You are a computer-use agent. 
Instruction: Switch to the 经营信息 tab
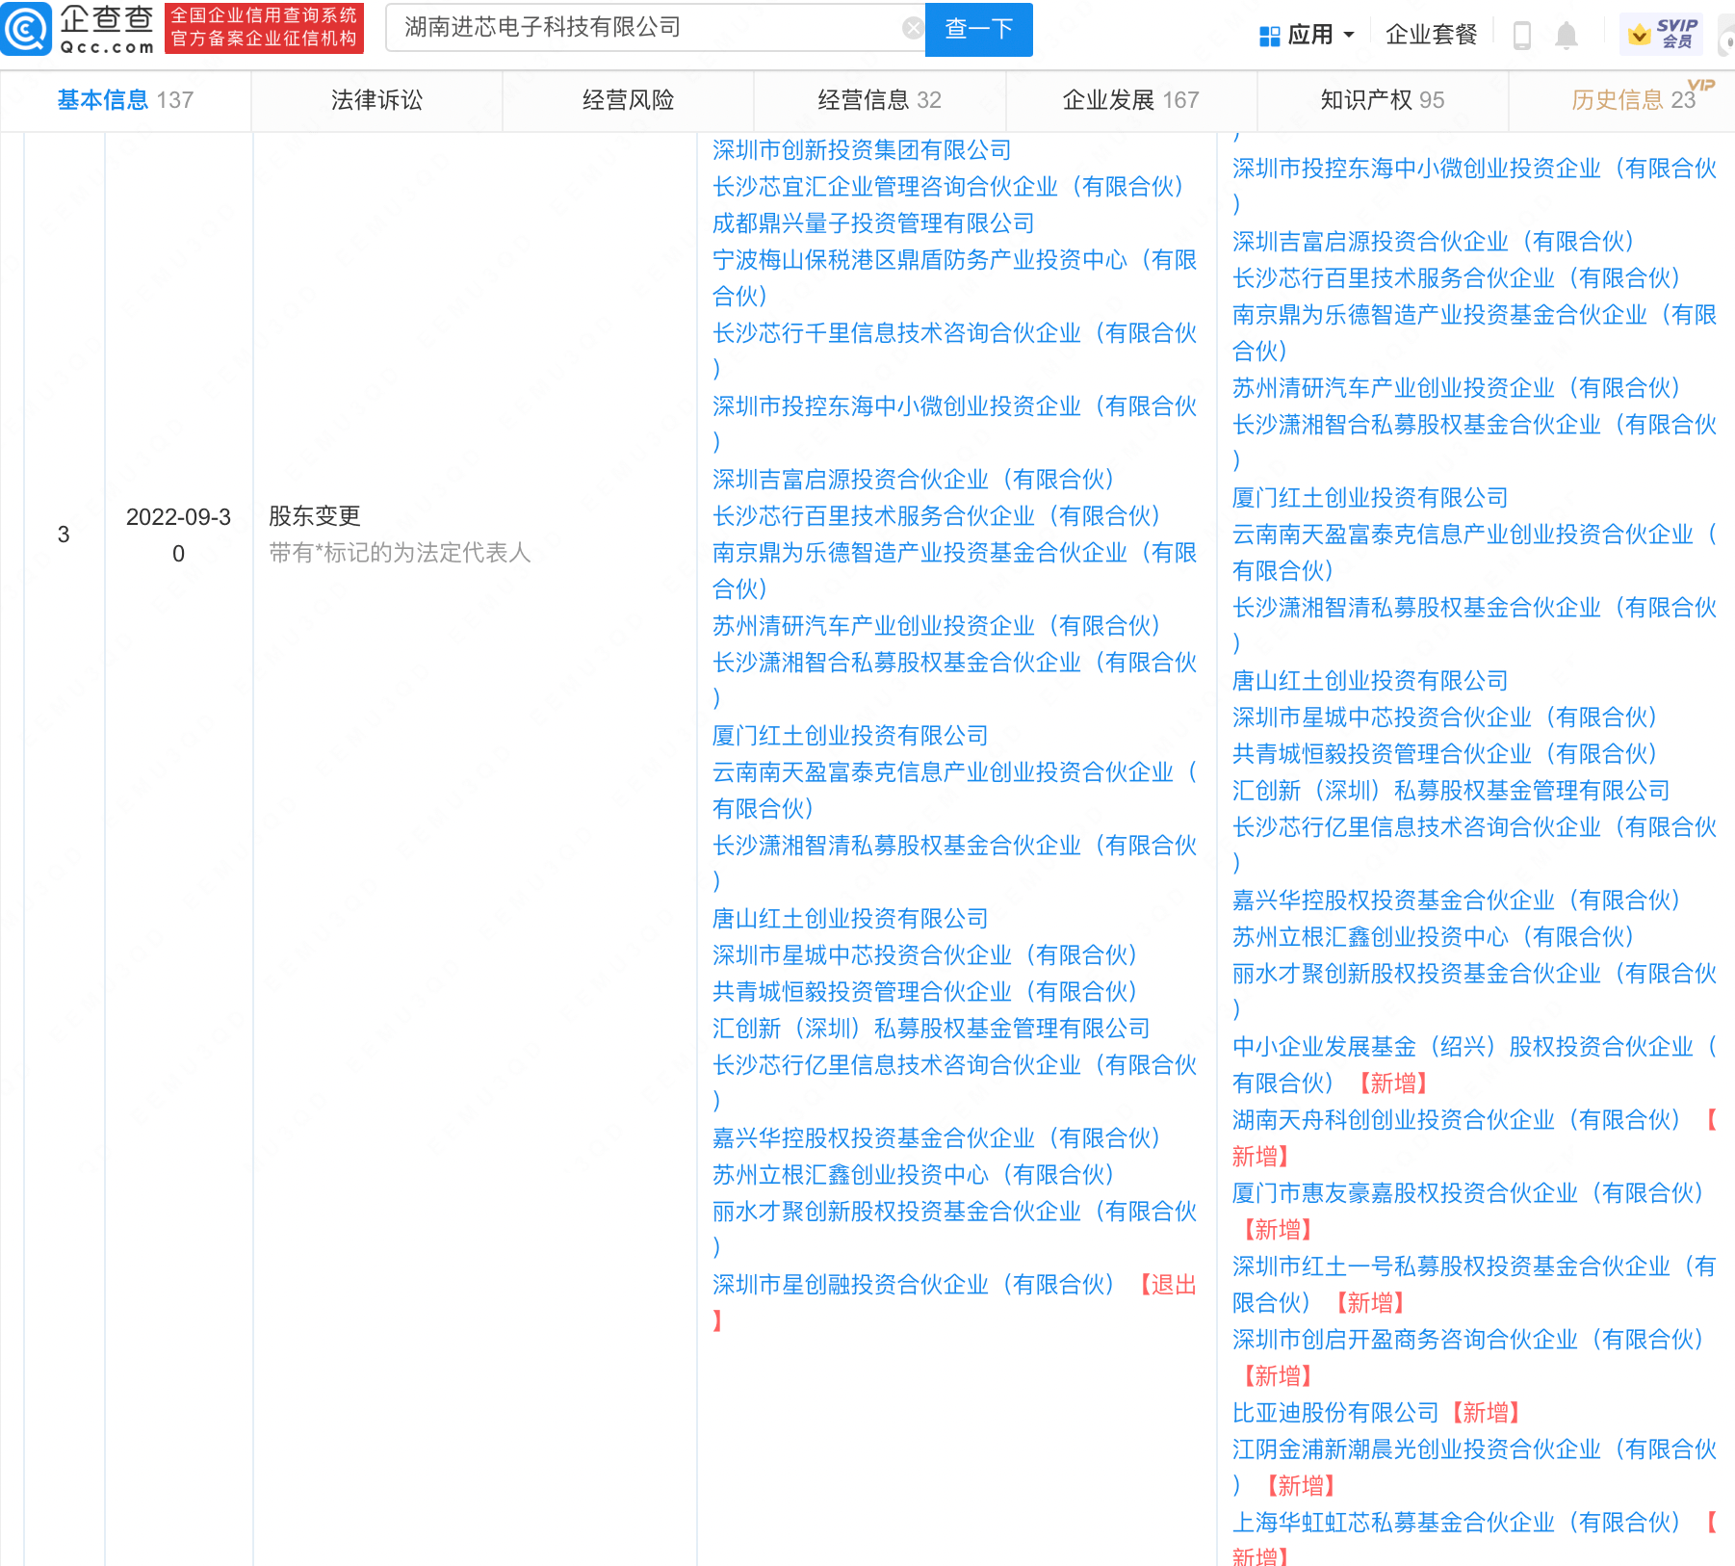tap(879, 100)
